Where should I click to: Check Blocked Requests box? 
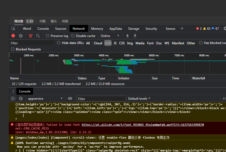point(13,49)
